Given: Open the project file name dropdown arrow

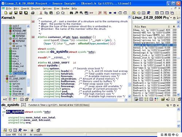Looking at the screenshot, I should (x=178, y=22).
